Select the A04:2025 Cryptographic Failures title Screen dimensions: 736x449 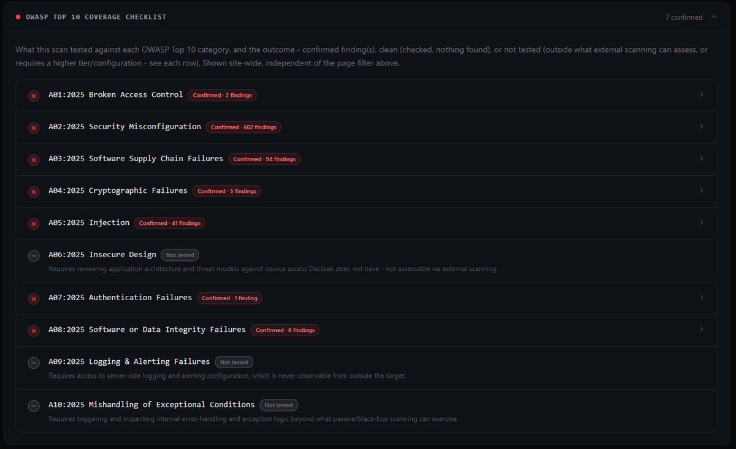tap(118, 191)
